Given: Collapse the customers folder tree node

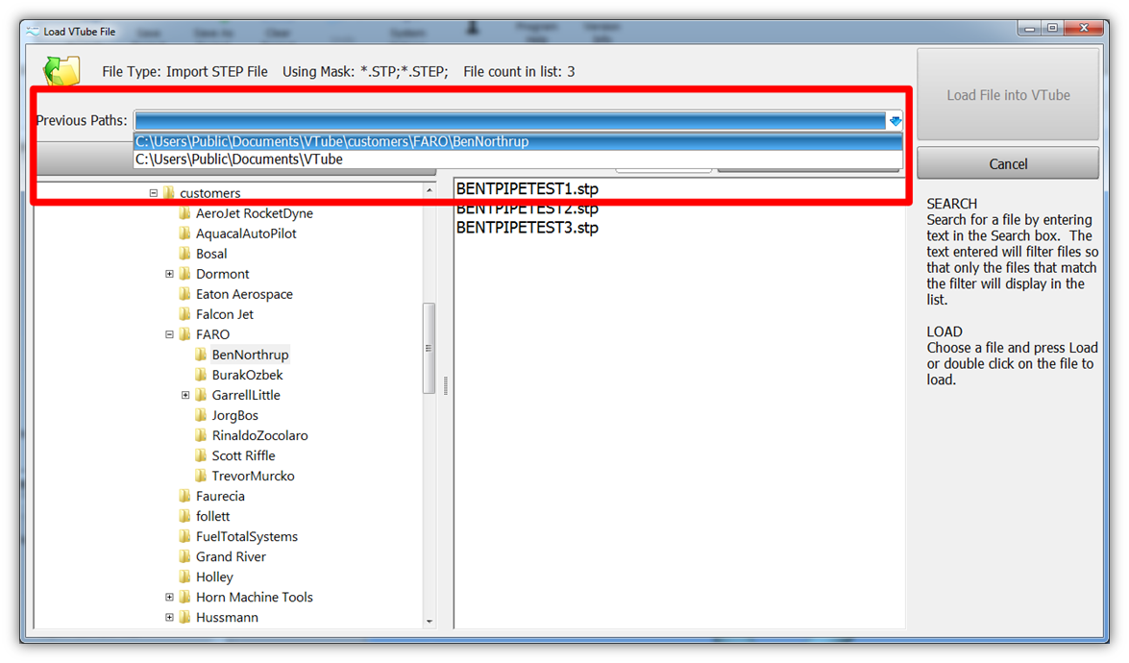Looking at the screenshot, I should (x=153, y=193).
